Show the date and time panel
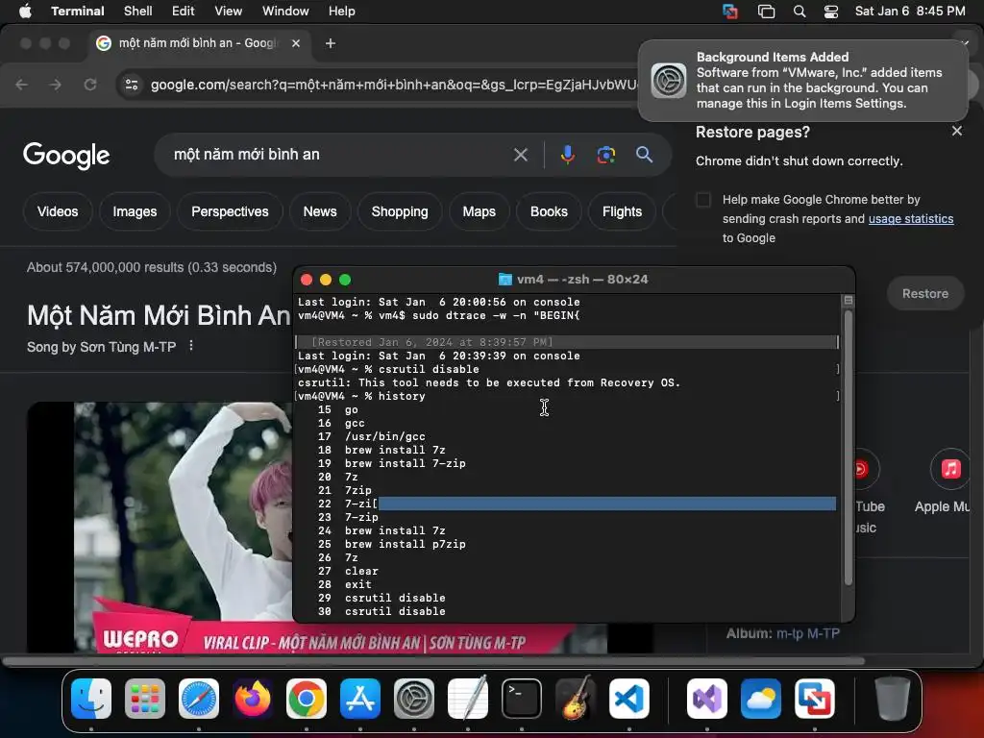Screen dimensions: 984x738 tap(910, 12)
